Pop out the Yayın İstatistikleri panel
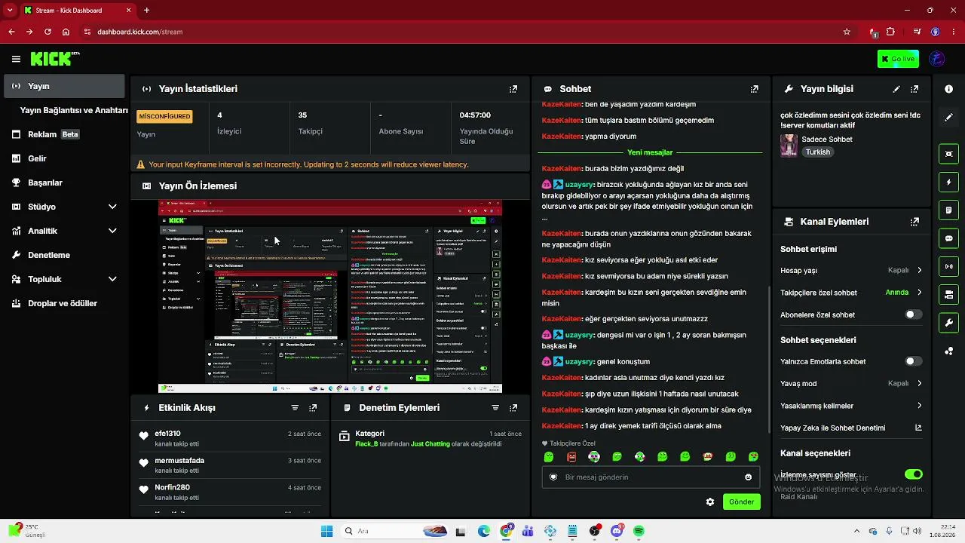The width and height of the screenshot is (965, 543). tap(513, 89)
